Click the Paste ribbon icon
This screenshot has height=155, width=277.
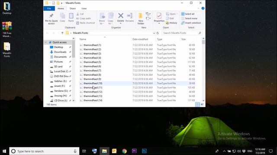coord(71,17)
